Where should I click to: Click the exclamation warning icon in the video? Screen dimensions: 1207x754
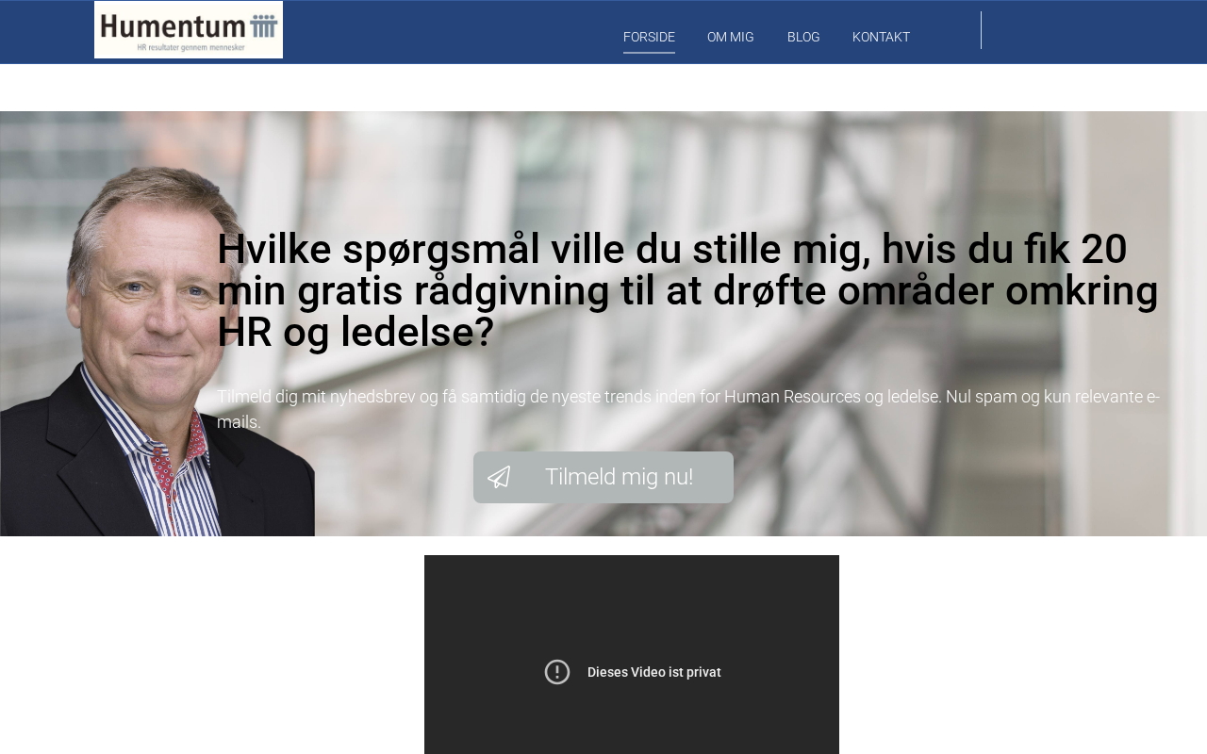[557, 672]
